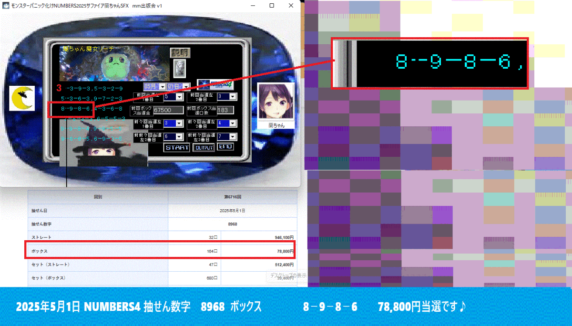Click the crescent moon bat icon
The image size is (572, 326).
pyautogui.click(x=23, y=99)
